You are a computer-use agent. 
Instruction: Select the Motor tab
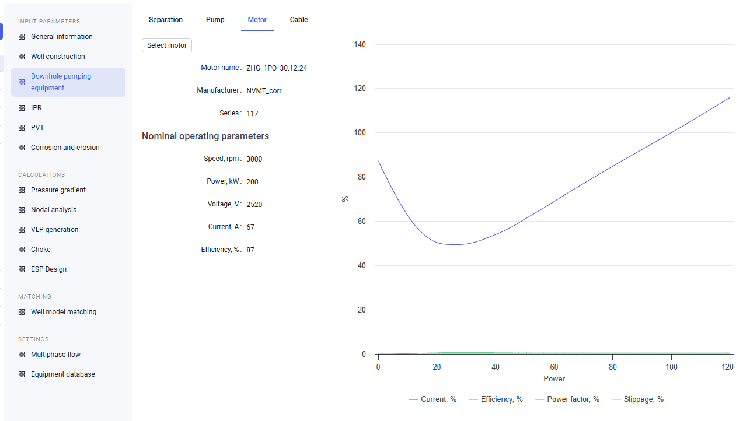coord(257,20)
